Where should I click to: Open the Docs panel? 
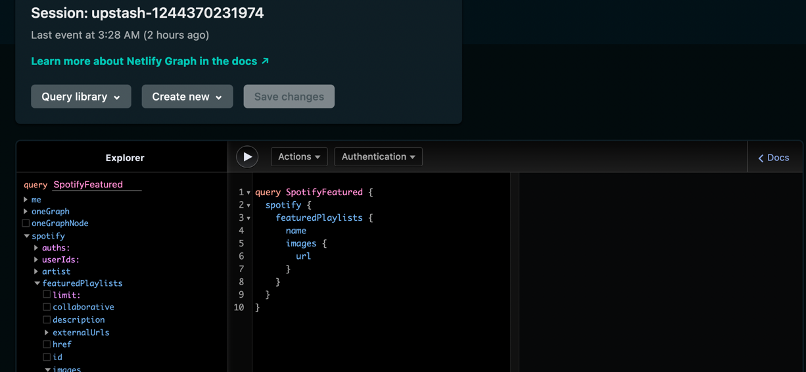[774, 158]
